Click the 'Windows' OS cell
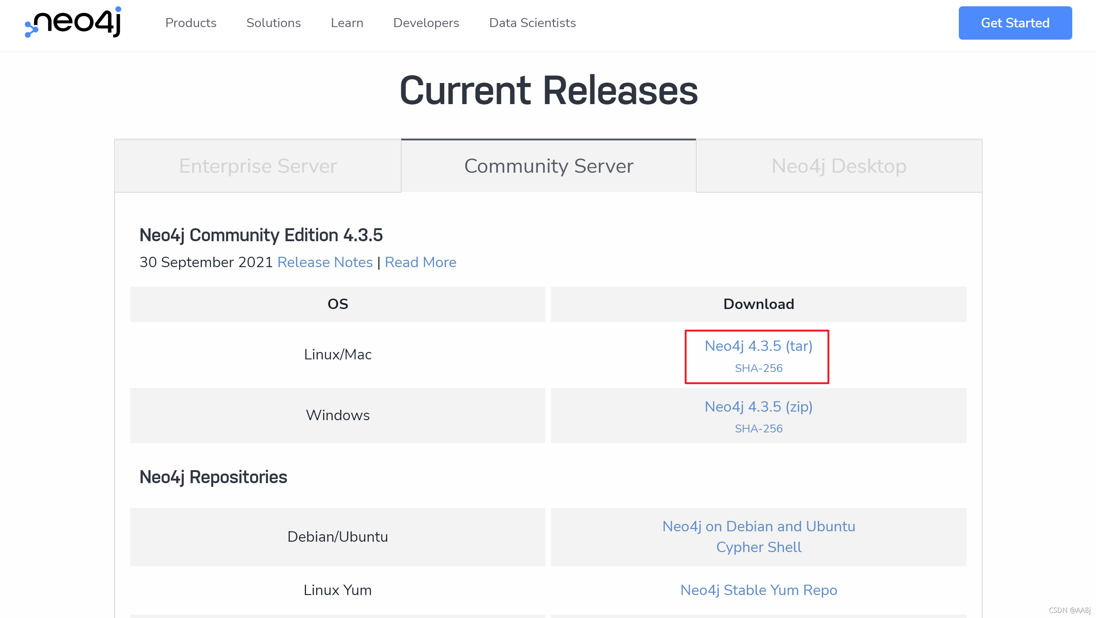 tap(337, 415)
